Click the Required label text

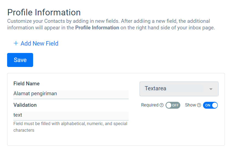click(x=150, y=105)
